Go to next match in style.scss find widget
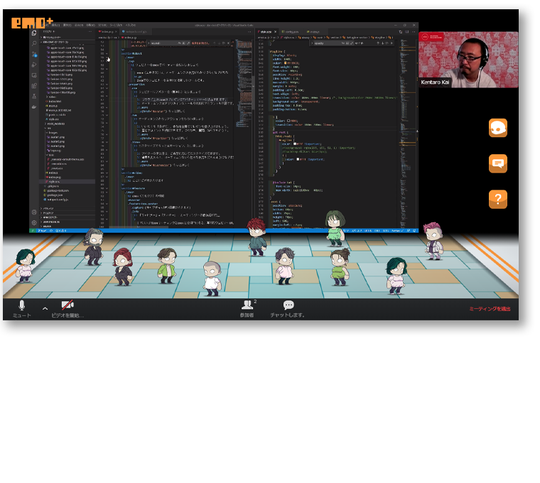This screenshot has height=483, width=540. coord(382,43)
